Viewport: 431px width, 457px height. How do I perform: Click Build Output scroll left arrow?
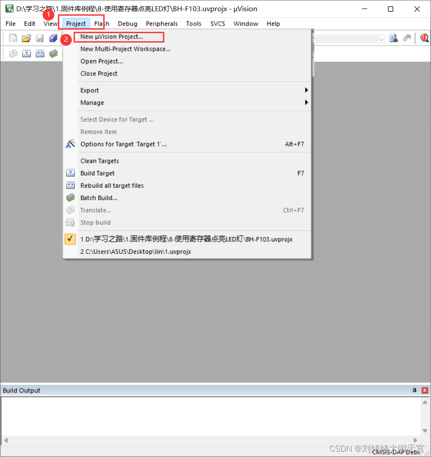(5, 440)
